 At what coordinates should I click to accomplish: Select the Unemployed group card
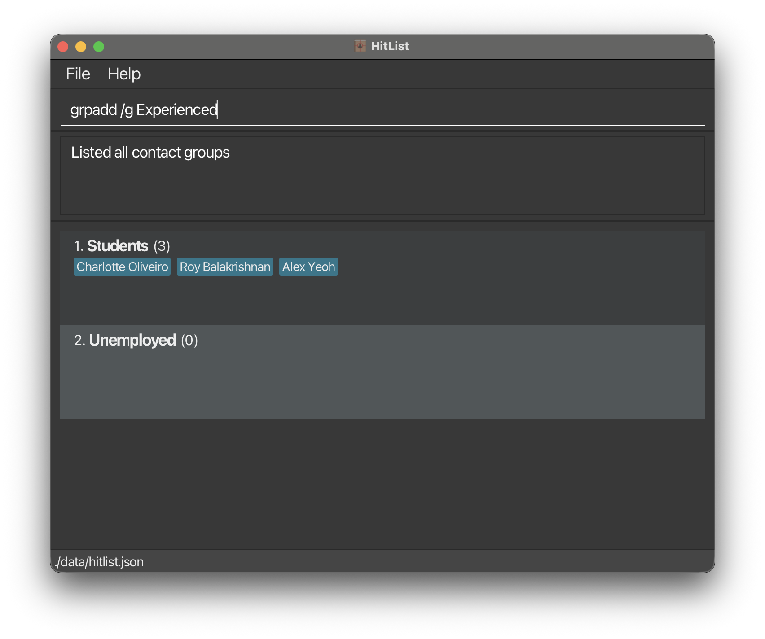point(382,372)
